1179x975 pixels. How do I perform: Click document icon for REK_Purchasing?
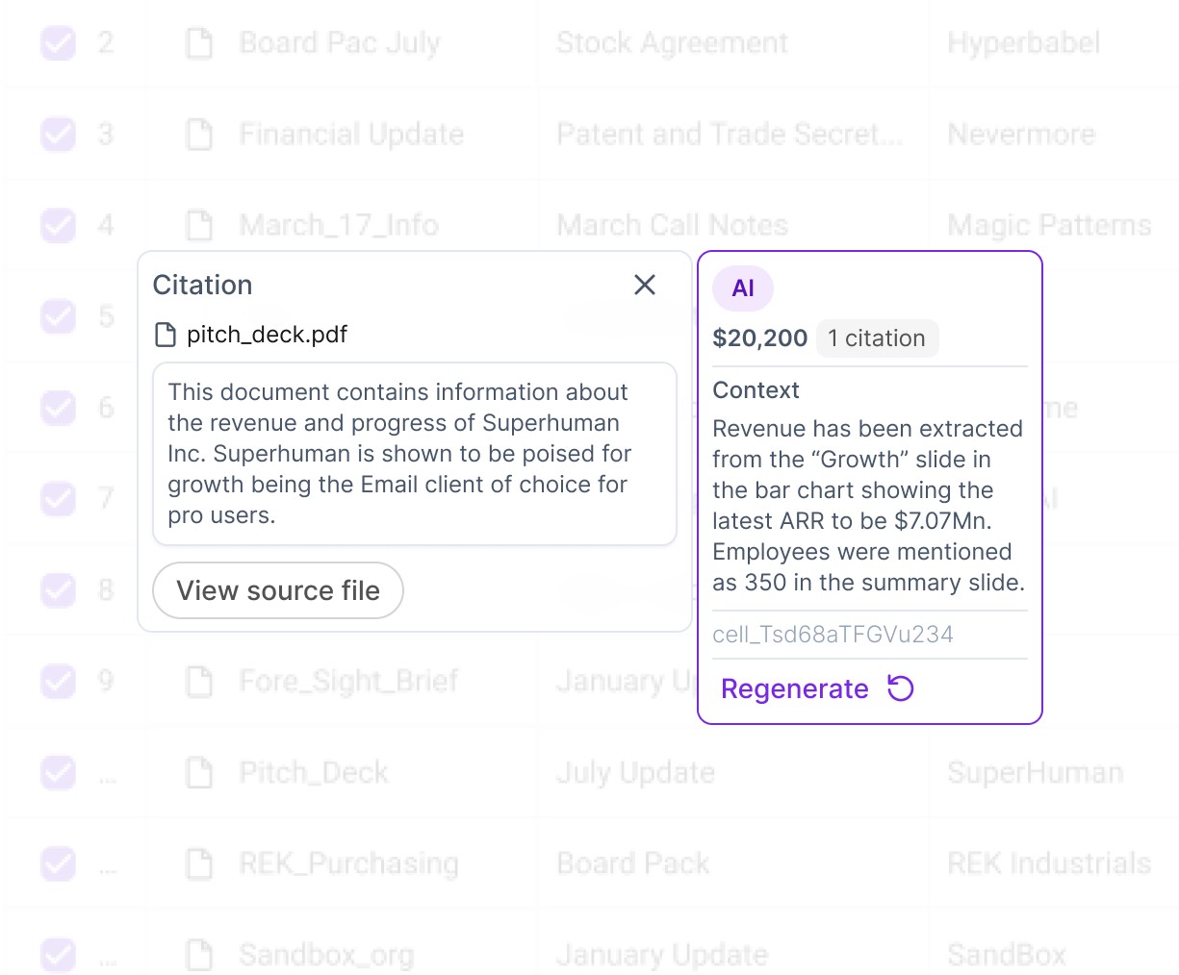199,863
